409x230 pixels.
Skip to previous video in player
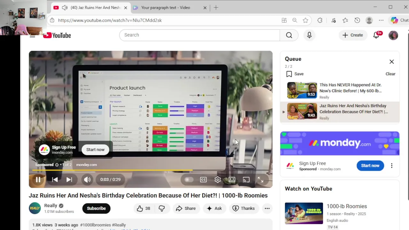[x=55, y=180]
